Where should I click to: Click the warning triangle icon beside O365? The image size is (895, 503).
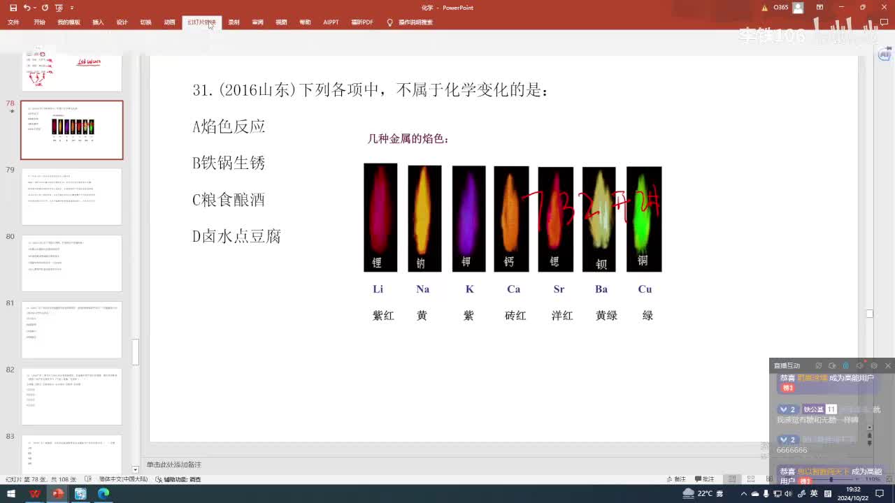[x=765, y=8]
